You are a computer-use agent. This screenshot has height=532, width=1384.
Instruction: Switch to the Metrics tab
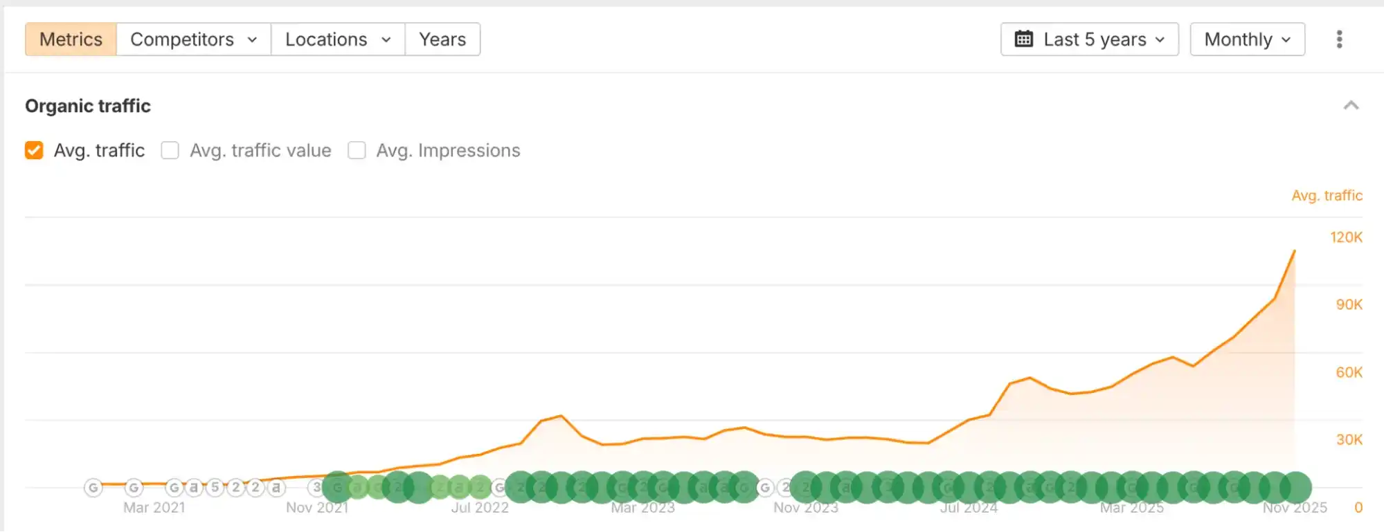coord(71,39)
